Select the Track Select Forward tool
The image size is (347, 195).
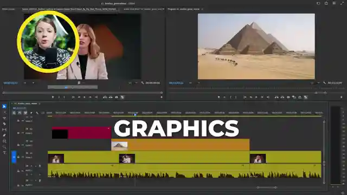4,113
